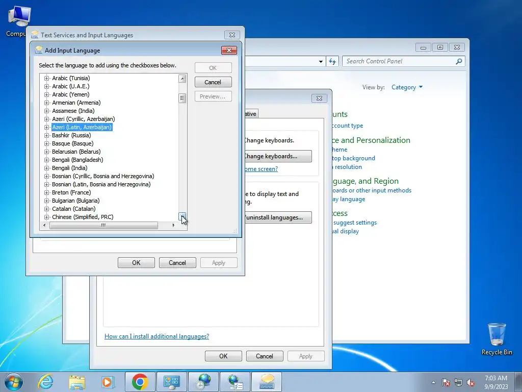Open the View by Category dropdown

pyautogui.click(x=407, y=87)
